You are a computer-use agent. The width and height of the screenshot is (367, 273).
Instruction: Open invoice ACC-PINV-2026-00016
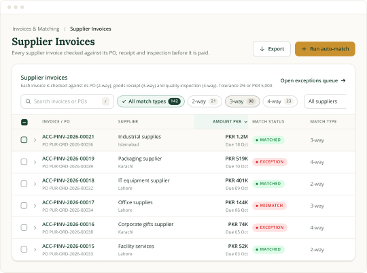tap(68, 224)
